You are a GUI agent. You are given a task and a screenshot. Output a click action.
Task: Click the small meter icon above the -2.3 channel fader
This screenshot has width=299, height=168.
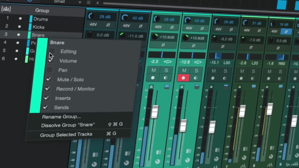pos(151,87)
